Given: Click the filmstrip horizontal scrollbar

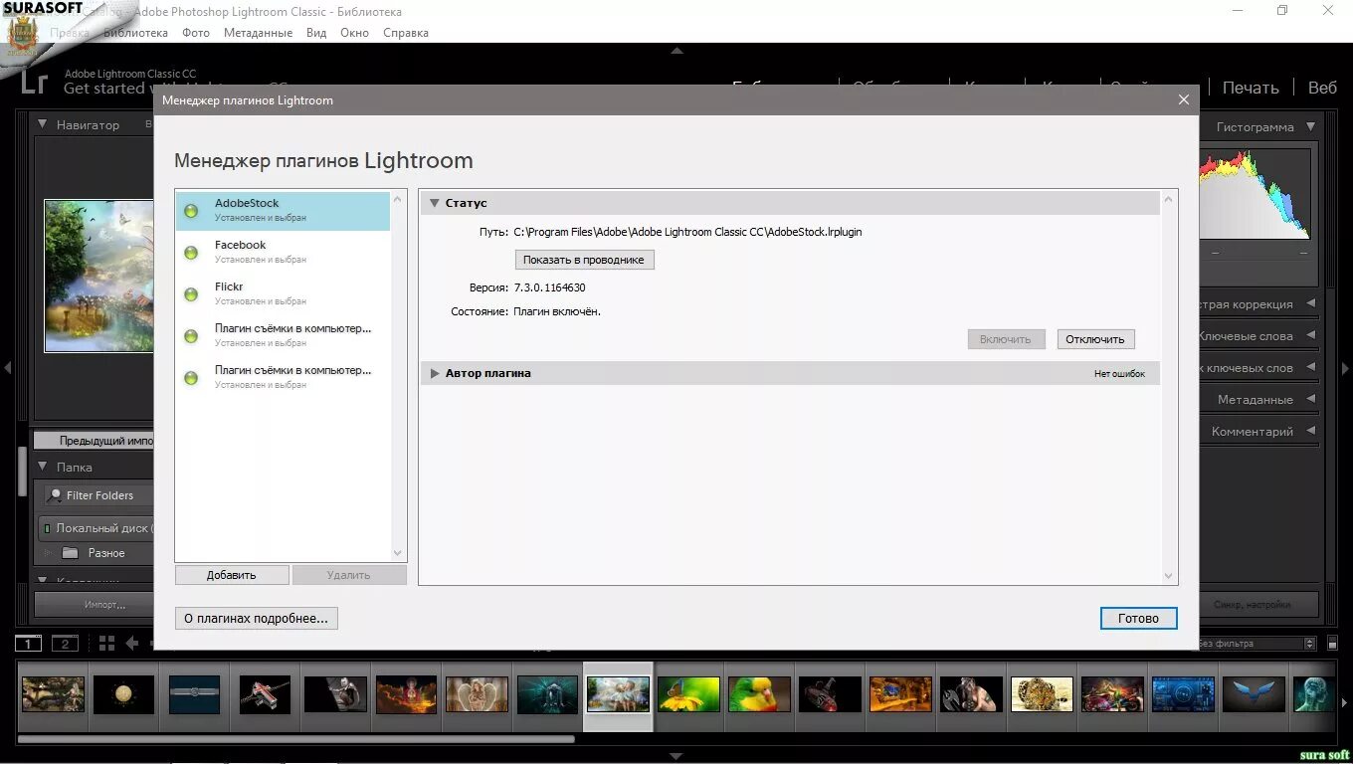Looking at the screenshot, I should 296,739.
